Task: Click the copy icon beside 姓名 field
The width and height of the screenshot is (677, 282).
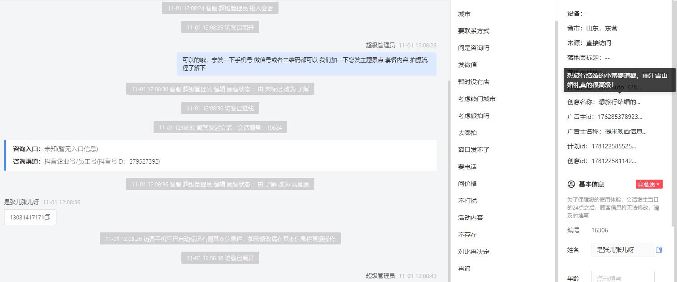Action: [659, 250]
